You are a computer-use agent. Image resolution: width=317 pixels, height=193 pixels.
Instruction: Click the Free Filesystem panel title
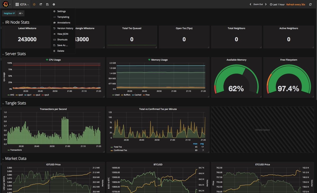click(289, 60)
